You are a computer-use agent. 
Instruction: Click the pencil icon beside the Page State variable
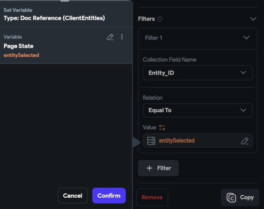coord(110,37)
